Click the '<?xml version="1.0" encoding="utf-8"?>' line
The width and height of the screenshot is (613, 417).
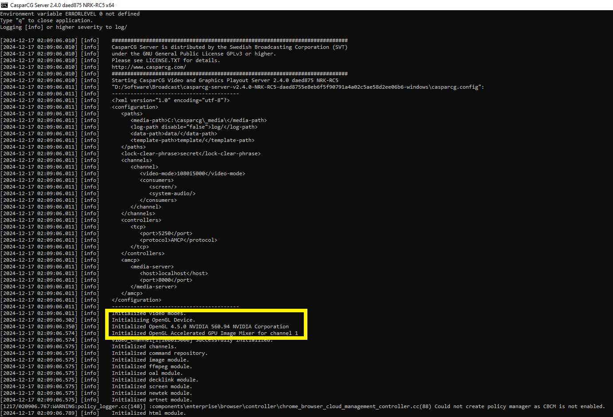click(x=171, y=100)
